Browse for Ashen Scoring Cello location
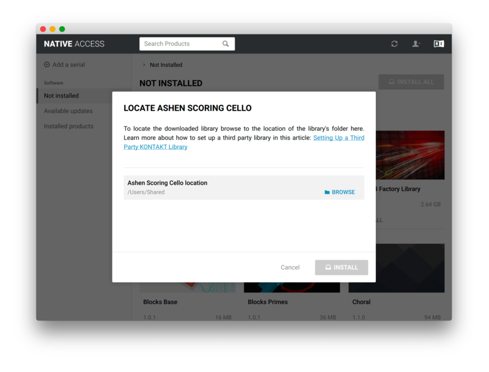Viewport: 489px width, 372px height. 340,192
